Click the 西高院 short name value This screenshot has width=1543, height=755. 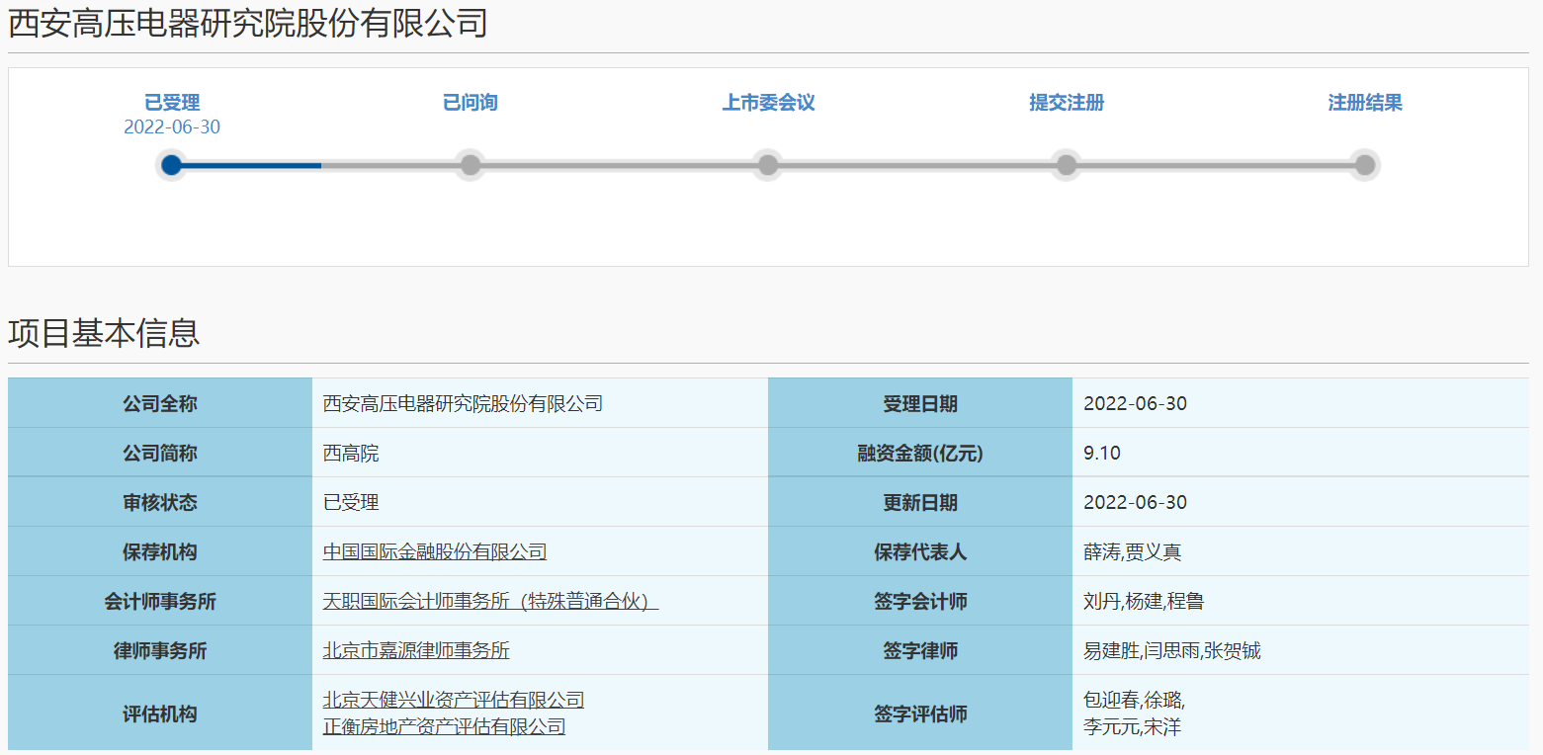pyautogui.click(x=351, y=453)
